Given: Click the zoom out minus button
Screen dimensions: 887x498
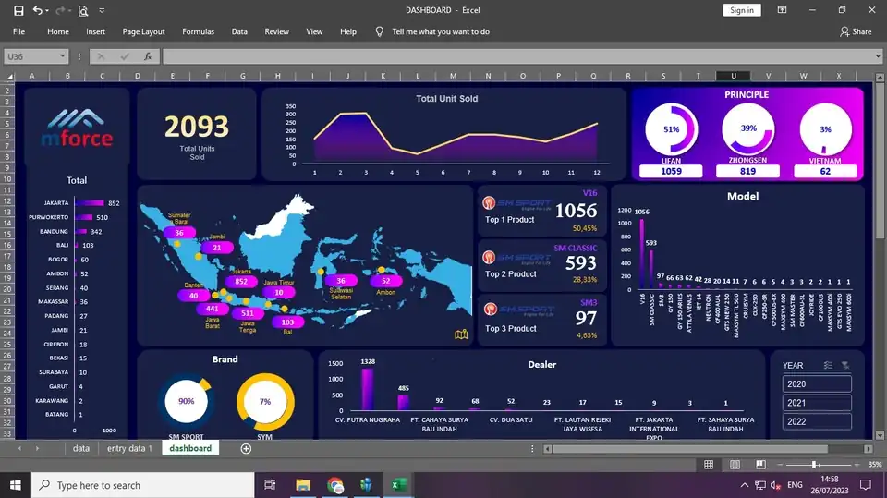Looking at the screenshot, I should 780,465.
